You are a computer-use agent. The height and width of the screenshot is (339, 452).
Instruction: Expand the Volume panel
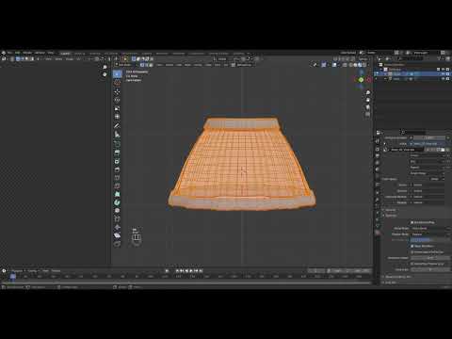[391, 210]
